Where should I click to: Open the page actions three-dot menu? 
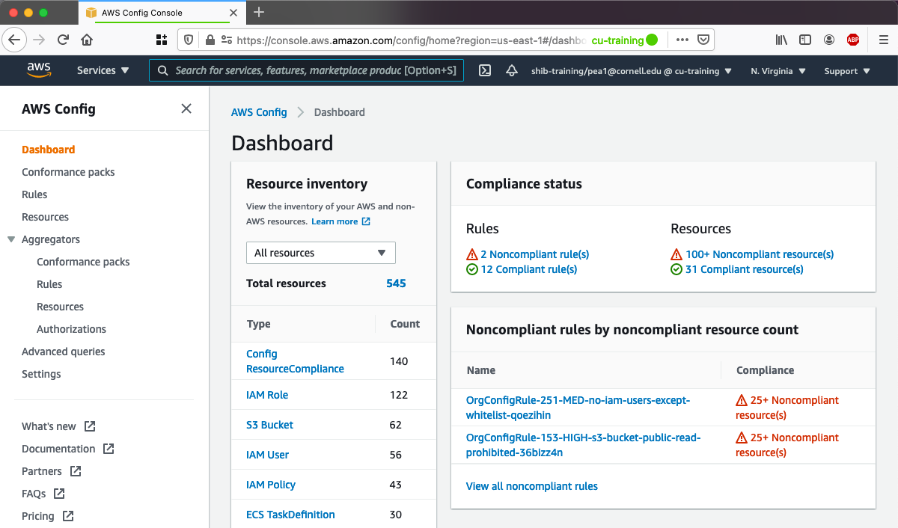682,40
